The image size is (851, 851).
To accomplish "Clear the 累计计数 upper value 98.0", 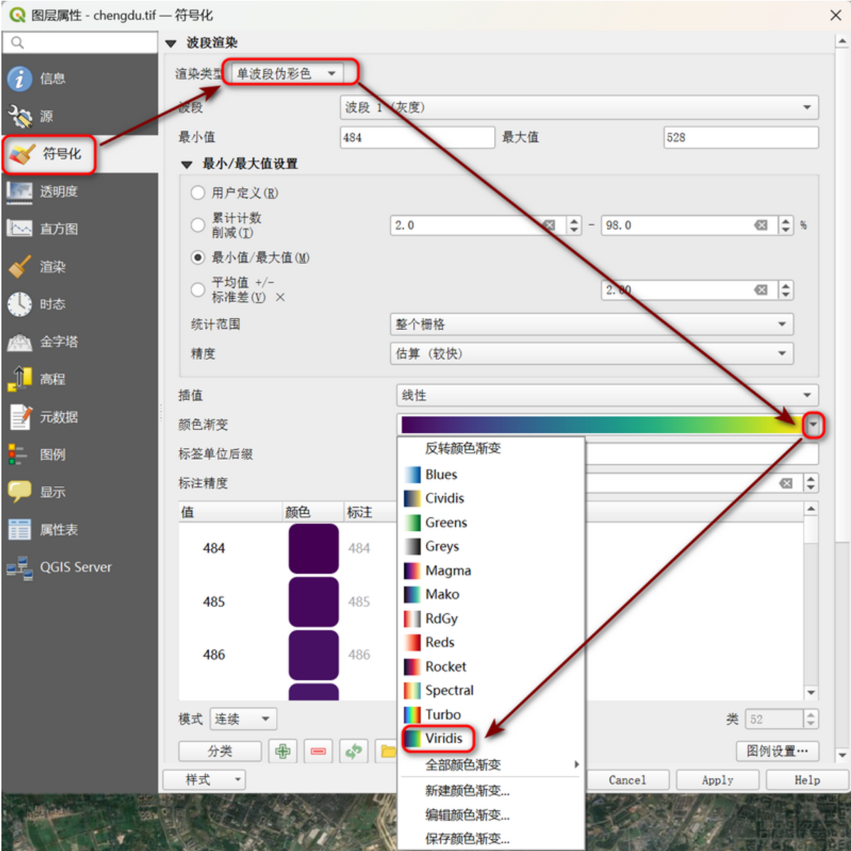I will click(761, 225).
